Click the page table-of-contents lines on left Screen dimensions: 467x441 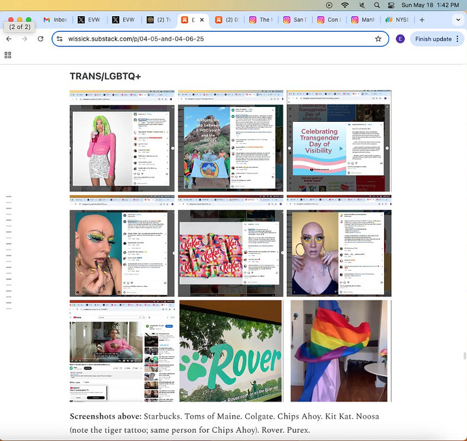8,253
